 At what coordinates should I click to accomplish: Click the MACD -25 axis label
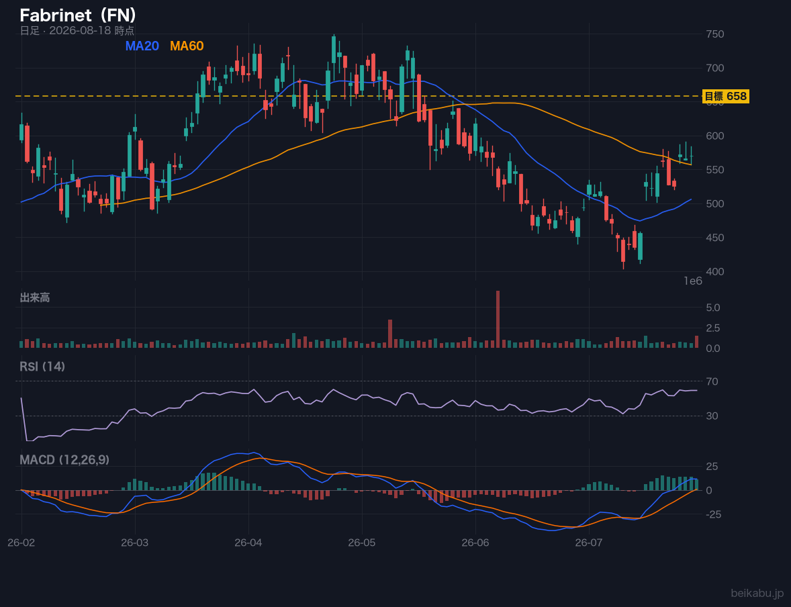point(713,514)
